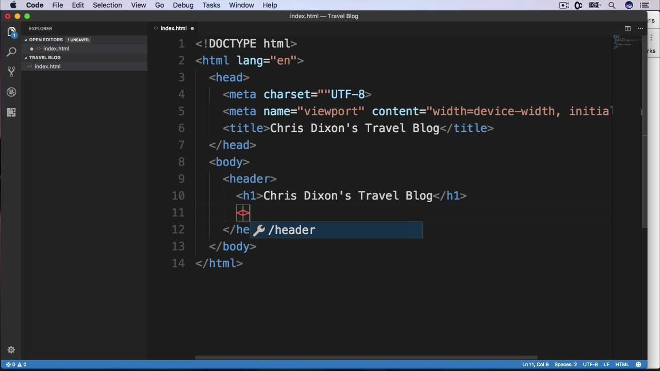The height and width of the screenshot is (371, 660).
Task: Open the Extensions view icon
Action: (11, 112)
